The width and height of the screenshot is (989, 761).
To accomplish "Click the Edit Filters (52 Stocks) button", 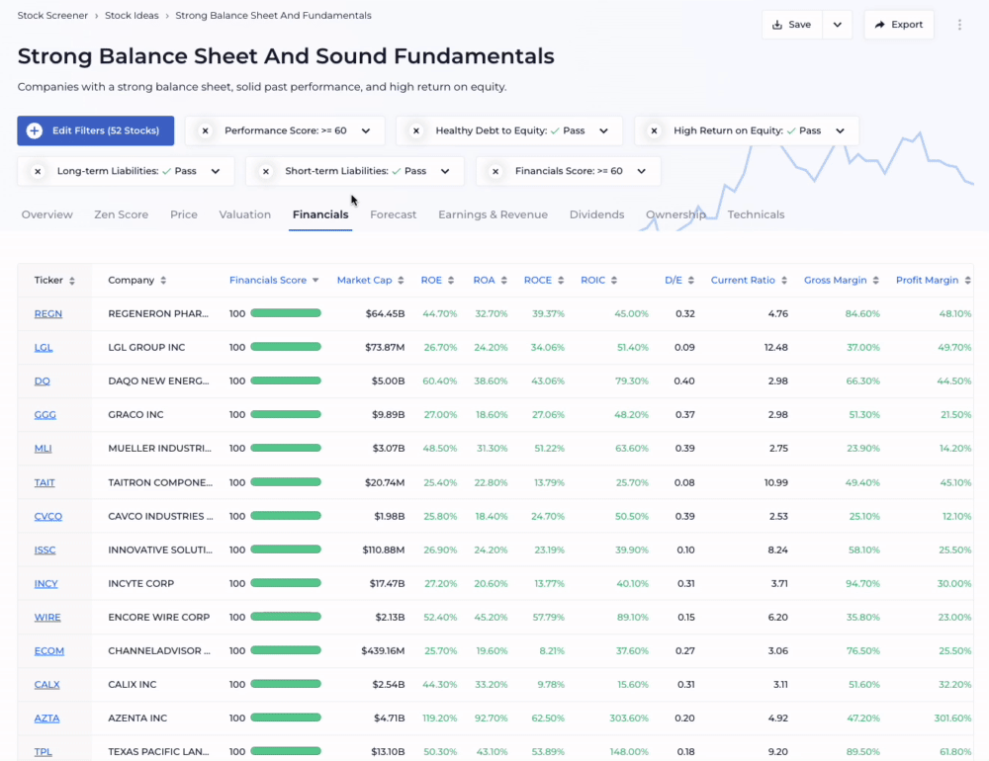I will (x=96, y=130).
